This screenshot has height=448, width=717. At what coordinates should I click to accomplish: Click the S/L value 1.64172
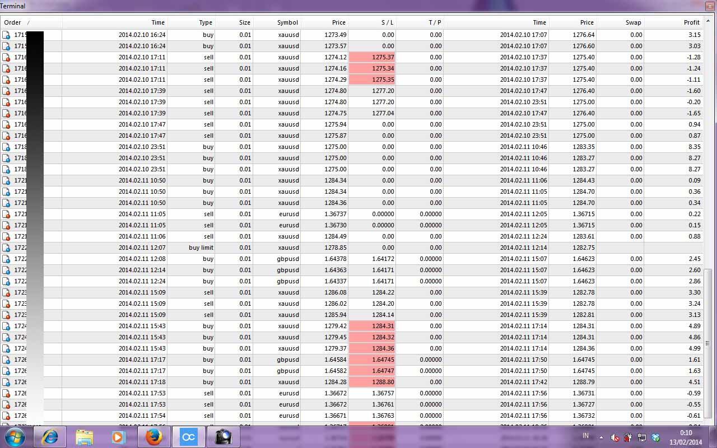point(383,259)
